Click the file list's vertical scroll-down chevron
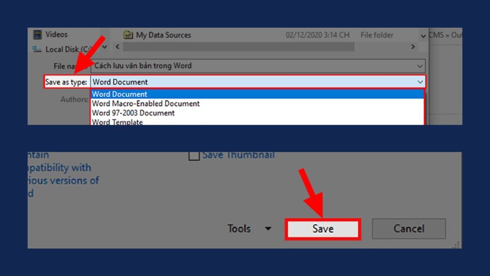Viewport: 490px width, 276px height. click(x=423, y=36)
